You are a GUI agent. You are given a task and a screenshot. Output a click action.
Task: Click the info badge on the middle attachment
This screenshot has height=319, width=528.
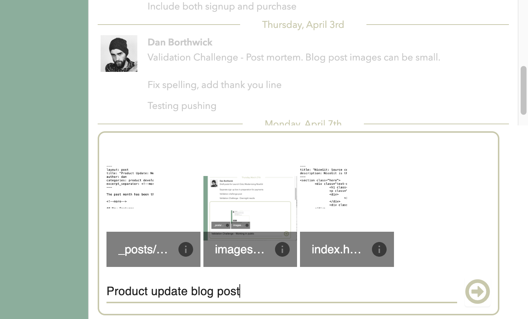click(282, 249)
